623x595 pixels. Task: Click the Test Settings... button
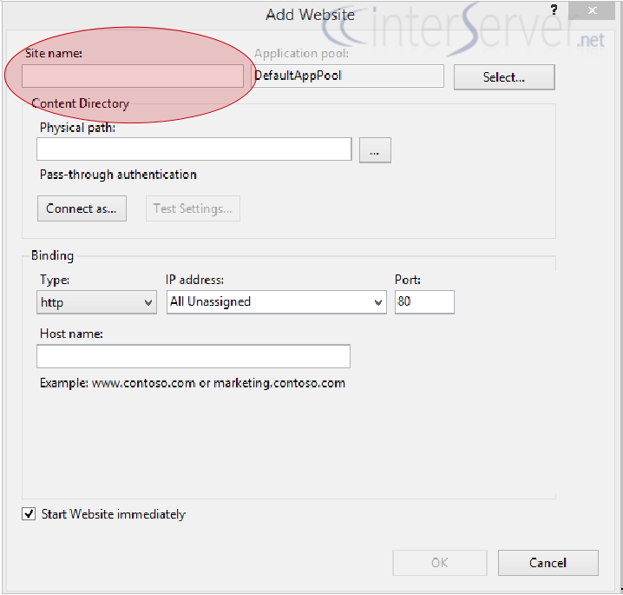coord(193,208)
